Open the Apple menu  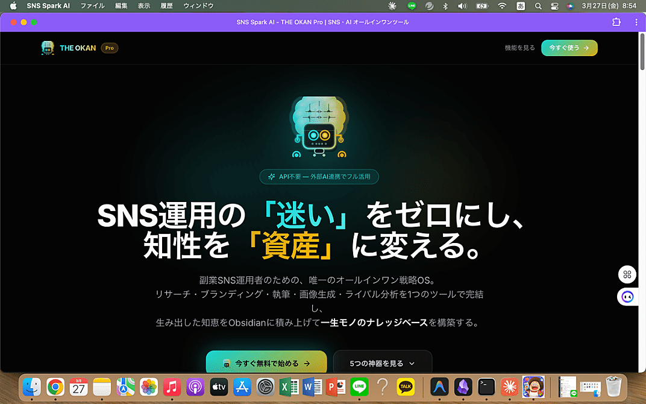click(13, 5)
